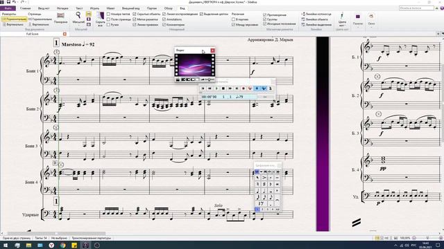Click the fit page width zoom icon
Viewport: 444px width, 249px height.
click(x=89, y=14)
